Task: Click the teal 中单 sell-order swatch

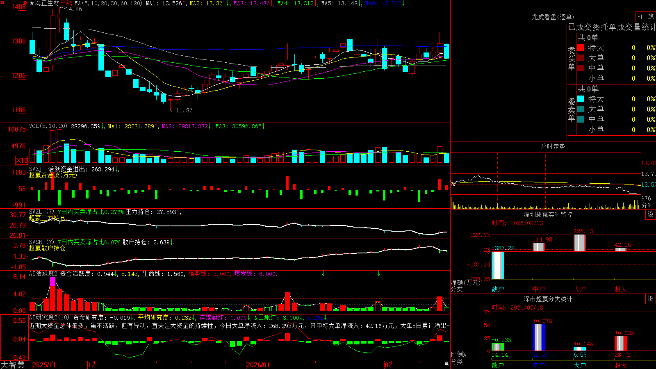Action: pos(581,119)
